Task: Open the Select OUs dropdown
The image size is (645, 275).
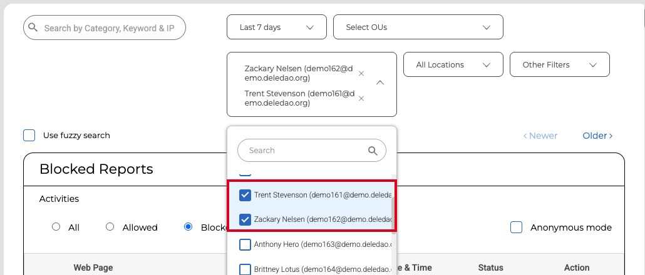Action: (x=418, y=27)
